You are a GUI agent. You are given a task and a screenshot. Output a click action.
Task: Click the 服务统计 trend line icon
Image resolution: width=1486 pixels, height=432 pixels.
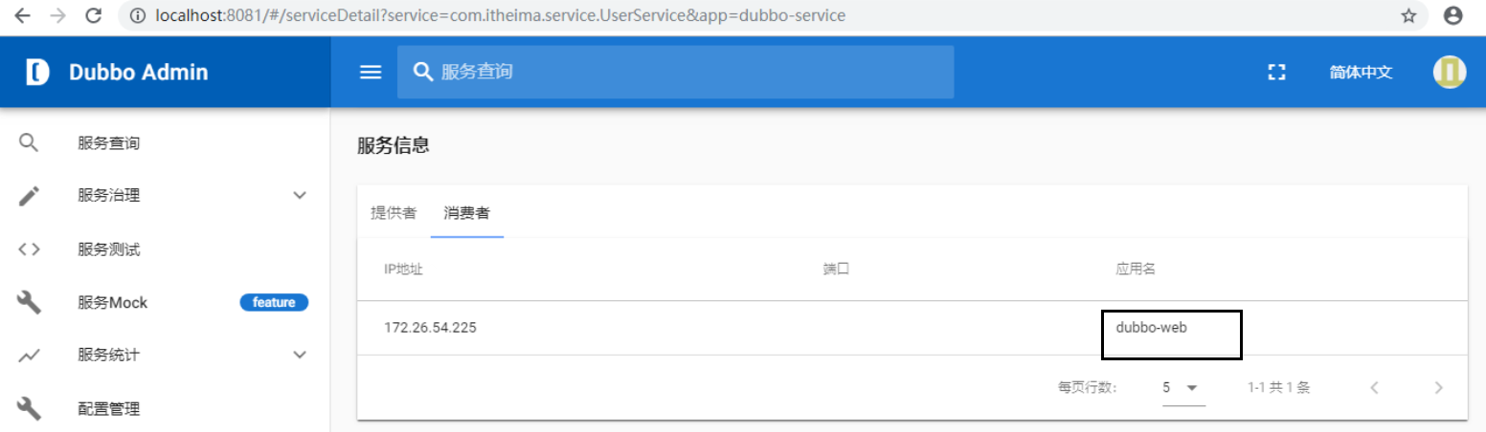tap(30, 356)
